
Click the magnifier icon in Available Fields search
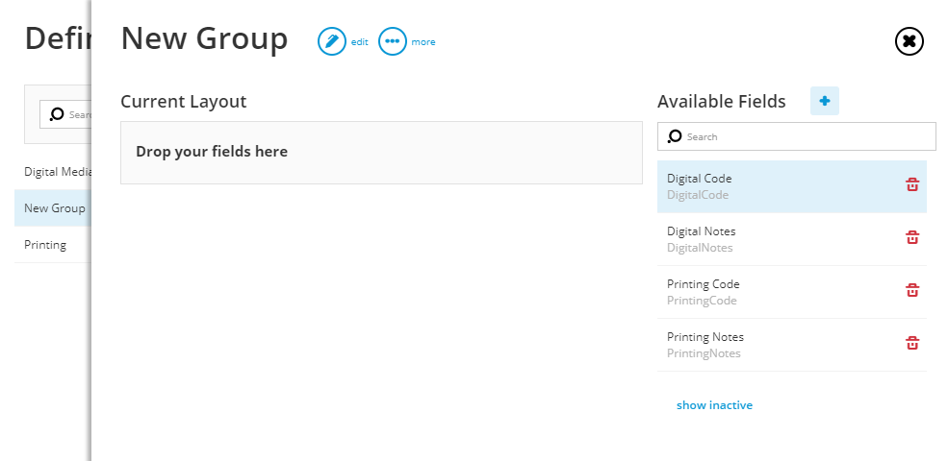[675, 137]
